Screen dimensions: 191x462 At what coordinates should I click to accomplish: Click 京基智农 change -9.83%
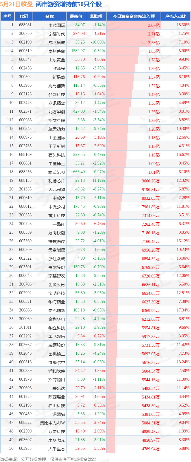(x=99, y=276)
